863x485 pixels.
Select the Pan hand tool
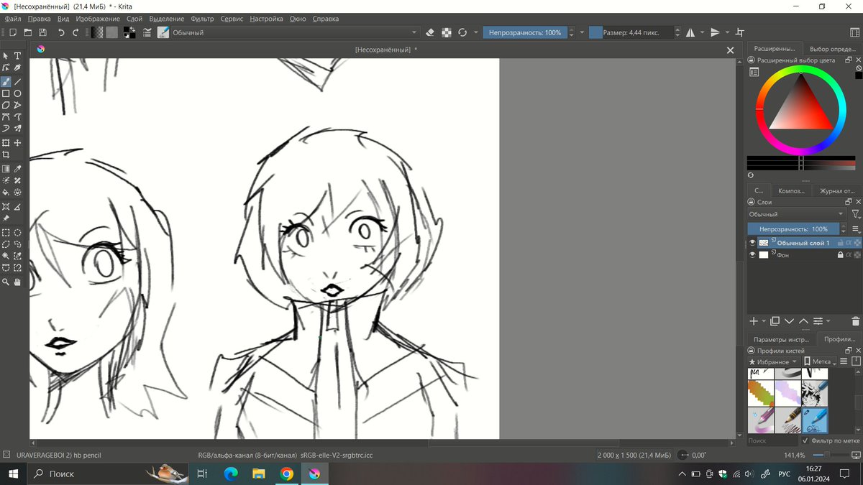click(17, 282)
